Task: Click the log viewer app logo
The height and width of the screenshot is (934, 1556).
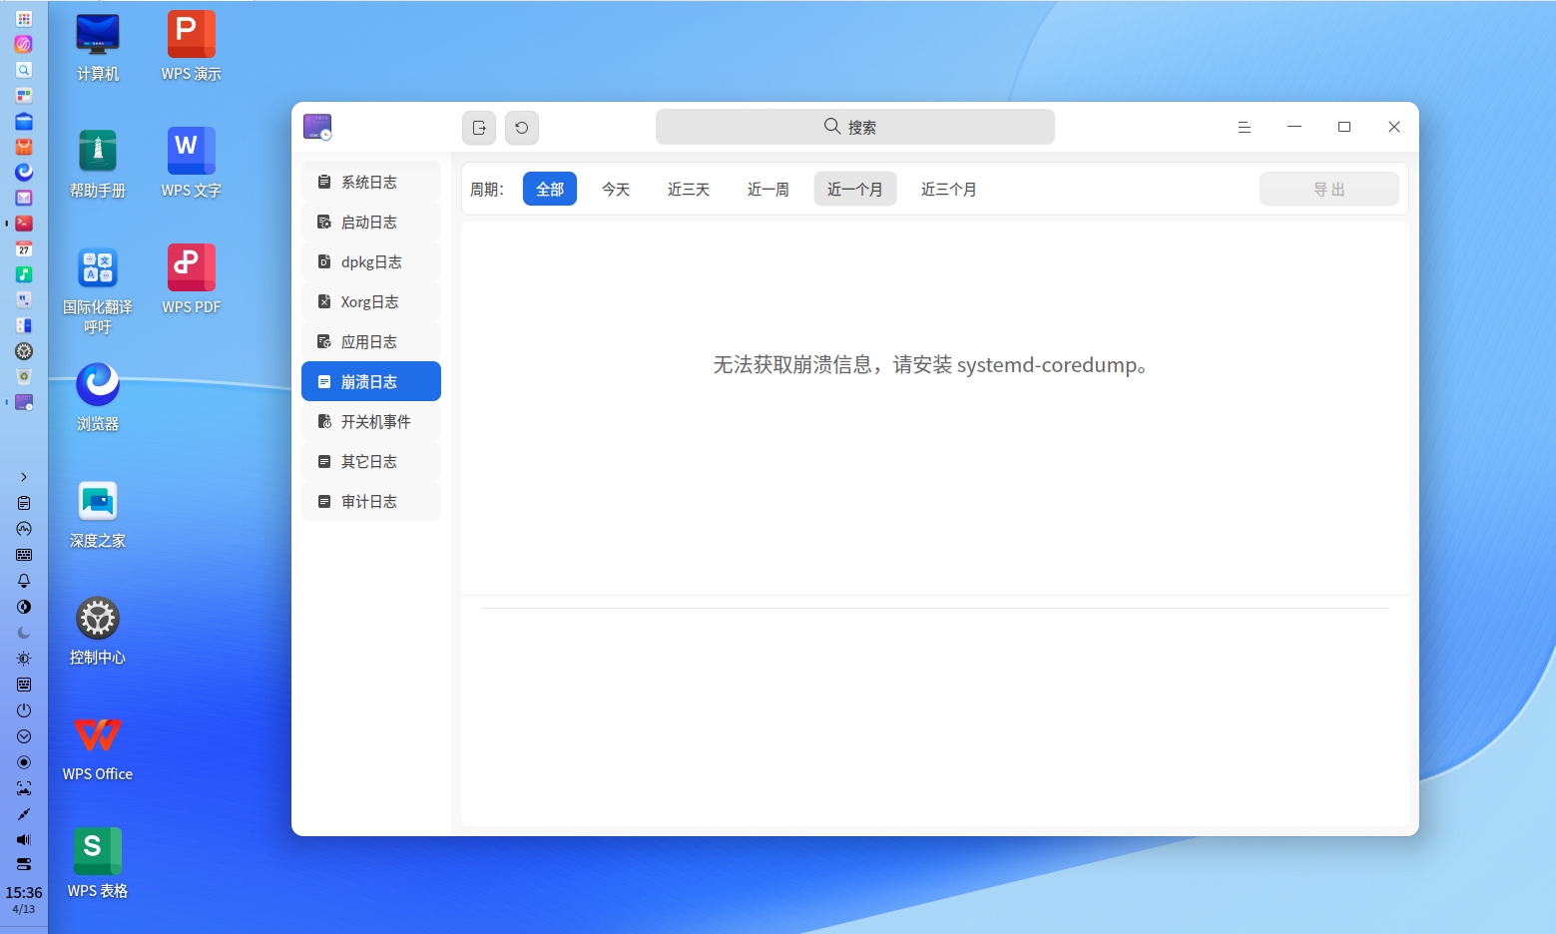Action: coord(317,127)
